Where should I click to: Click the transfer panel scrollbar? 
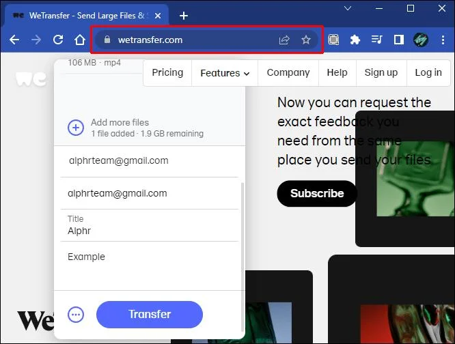click(243, 257)
